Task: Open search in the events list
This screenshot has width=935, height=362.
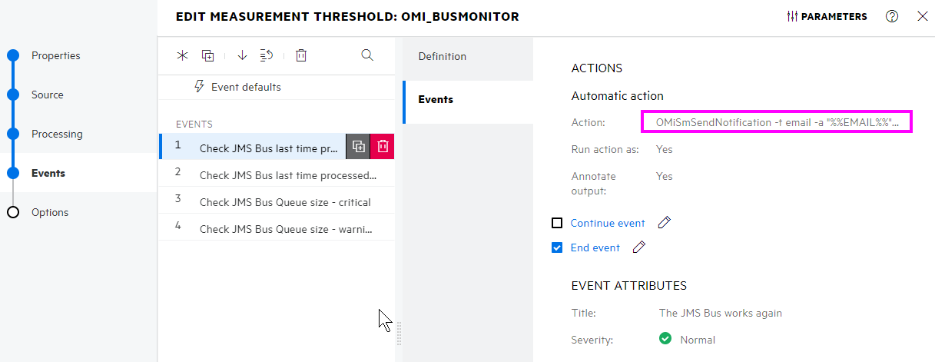Action: 367,55
